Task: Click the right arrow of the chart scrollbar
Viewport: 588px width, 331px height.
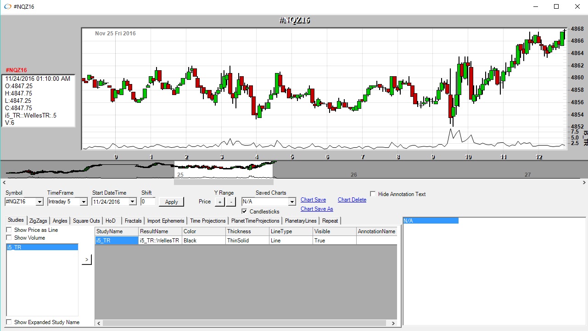Action: pos(584,182)
